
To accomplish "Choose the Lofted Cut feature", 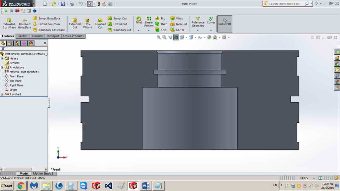I will point(118,24).
